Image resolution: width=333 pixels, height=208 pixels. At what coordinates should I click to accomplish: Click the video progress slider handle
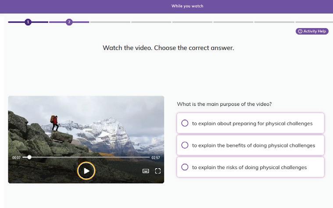(29, 157)
